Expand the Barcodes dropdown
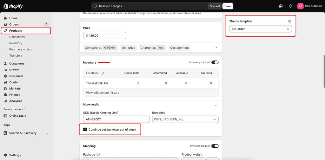 click(185, 119)
